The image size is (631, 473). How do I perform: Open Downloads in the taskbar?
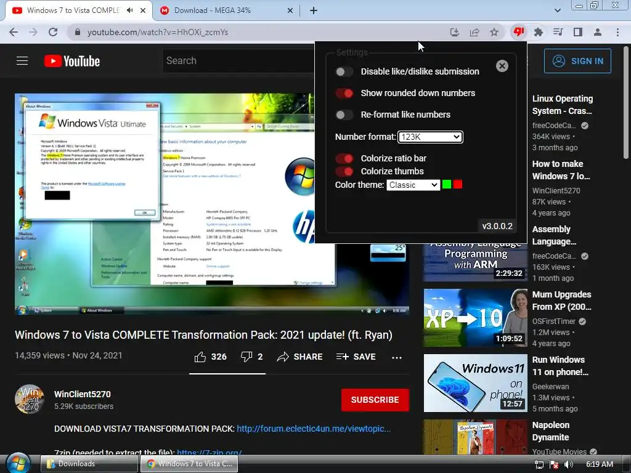(89, 464)
